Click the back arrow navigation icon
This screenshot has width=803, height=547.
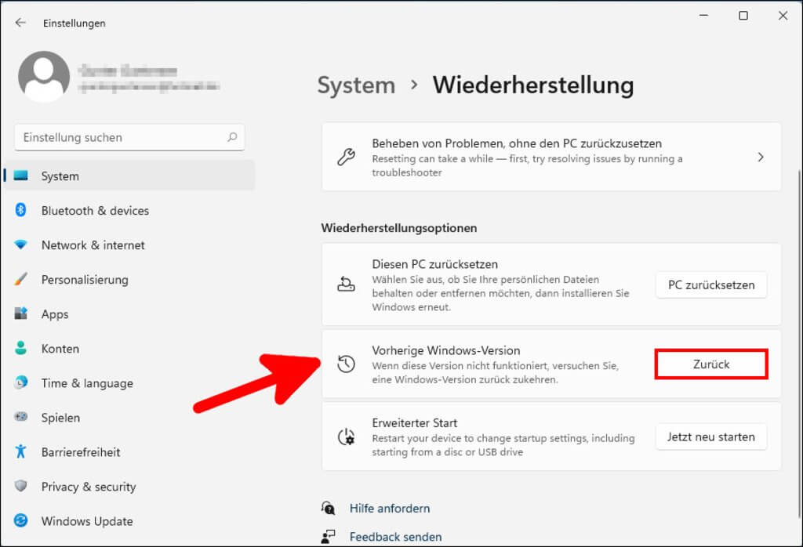point(19,22)
